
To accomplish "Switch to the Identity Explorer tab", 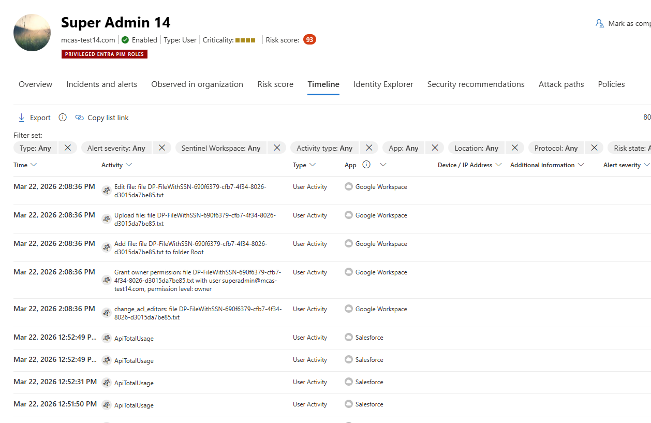I will 383,84.
